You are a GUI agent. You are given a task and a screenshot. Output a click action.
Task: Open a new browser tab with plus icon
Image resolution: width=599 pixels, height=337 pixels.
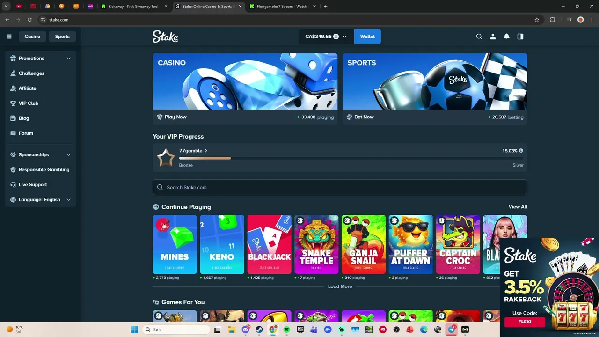pyautogui.click(x=326, y=7)
